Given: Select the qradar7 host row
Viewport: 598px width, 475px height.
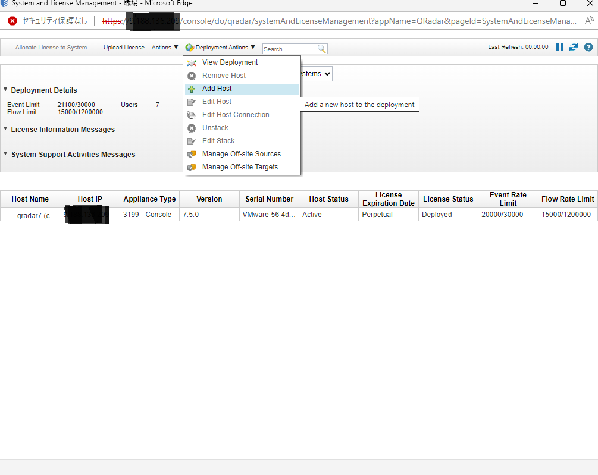Looking at the screenshot, I should click(299, 215).
